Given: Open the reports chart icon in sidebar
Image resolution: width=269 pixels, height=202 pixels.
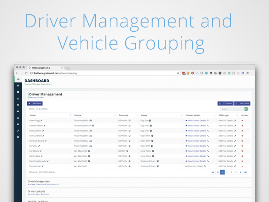Looking at the screenshot, I should click(x=18, y=98).
